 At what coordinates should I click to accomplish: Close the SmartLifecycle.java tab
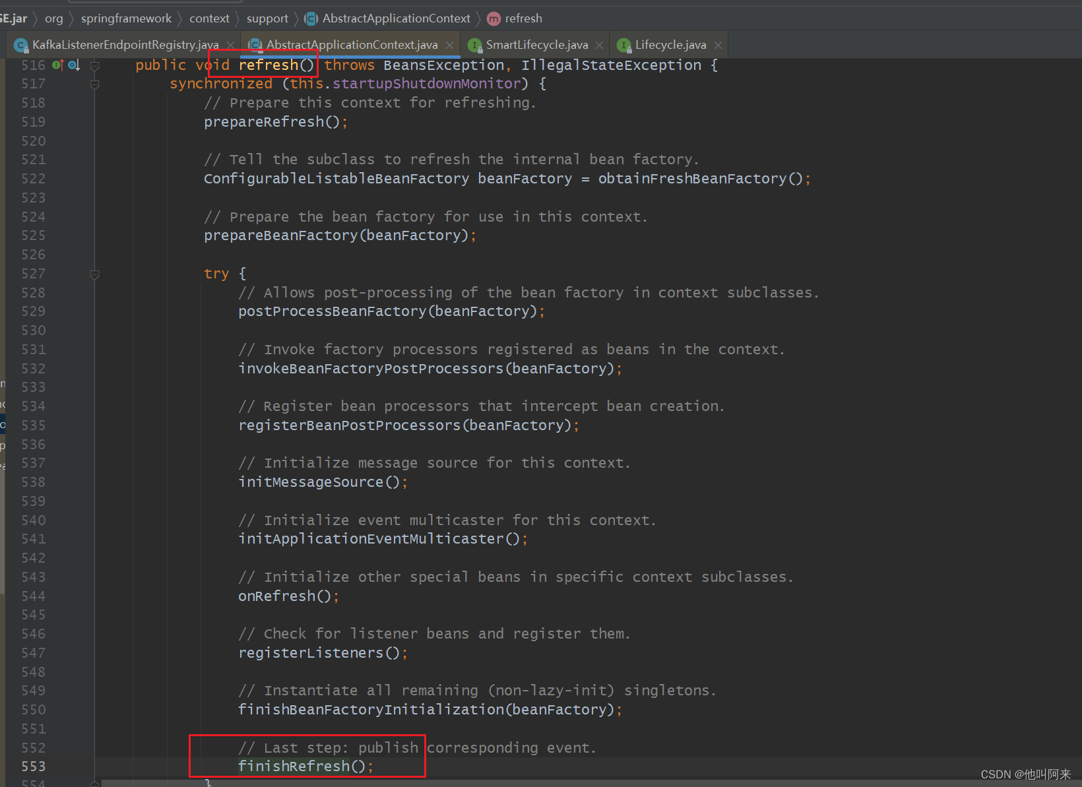599,45
